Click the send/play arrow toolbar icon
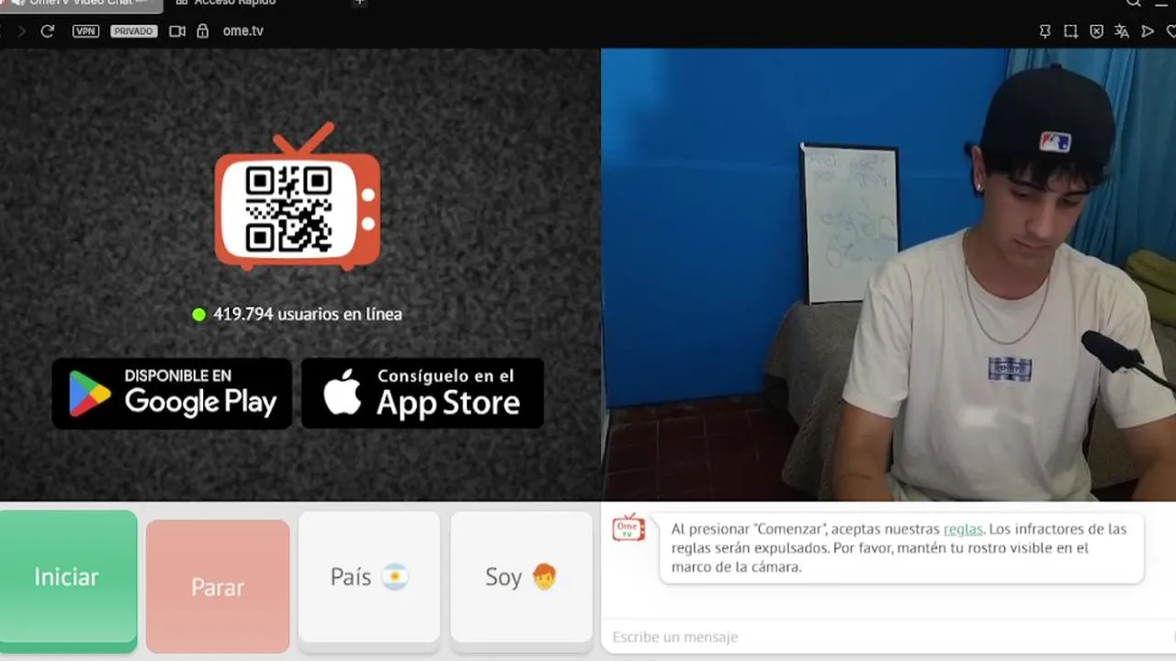 coord(1148,31)
